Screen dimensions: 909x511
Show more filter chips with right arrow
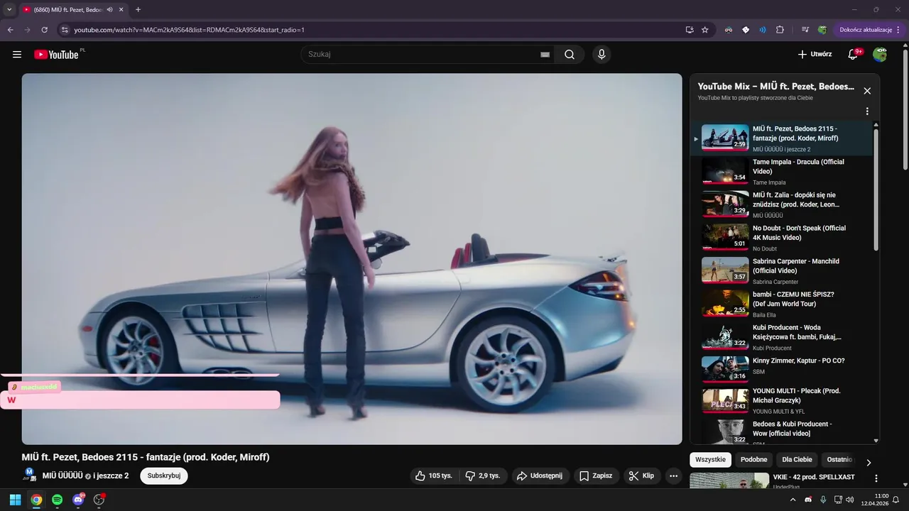(869, 463)
